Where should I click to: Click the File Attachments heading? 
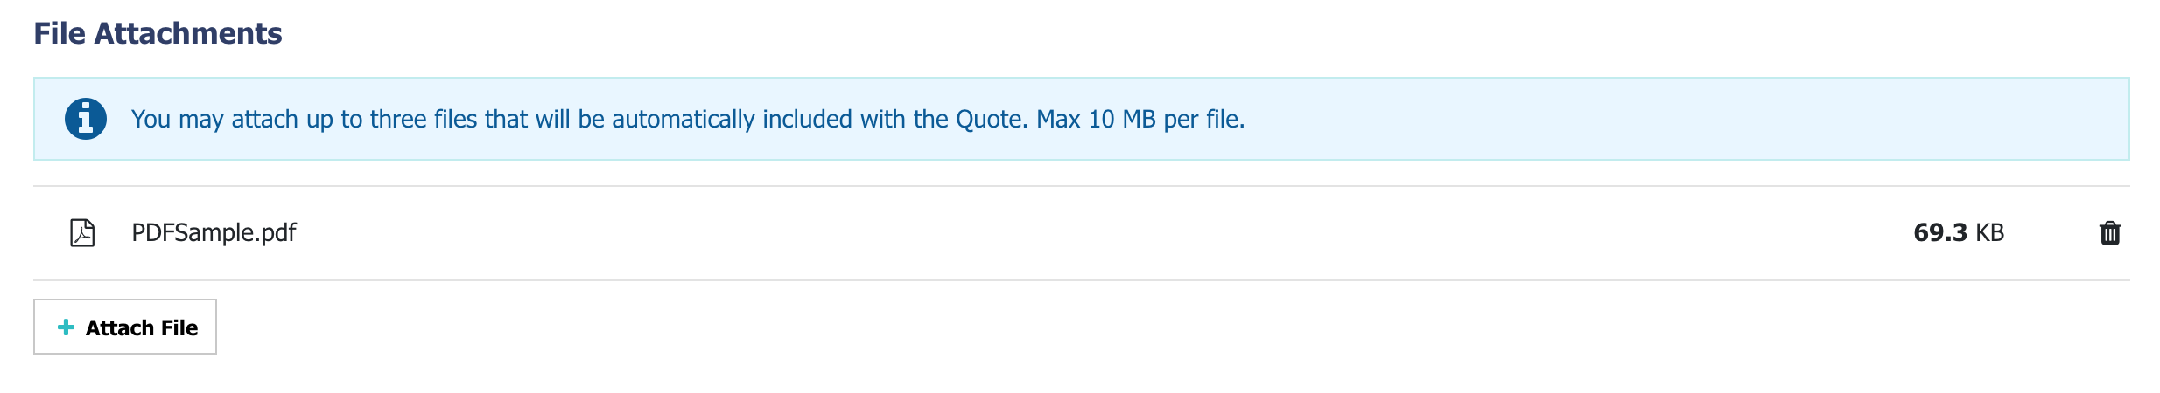(x=158, y=33)
